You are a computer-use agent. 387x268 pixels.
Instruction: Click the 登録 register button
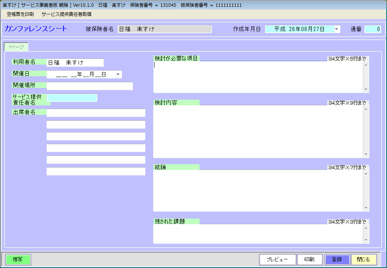(337, 260)
